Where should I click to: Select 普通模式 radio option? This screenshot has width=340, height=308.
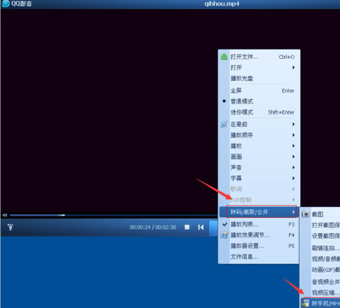[x=260, y=101]
